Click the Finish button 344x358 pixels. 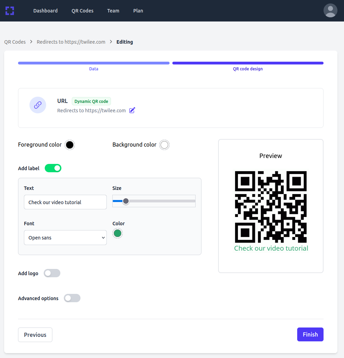click(x=310, y=334)
